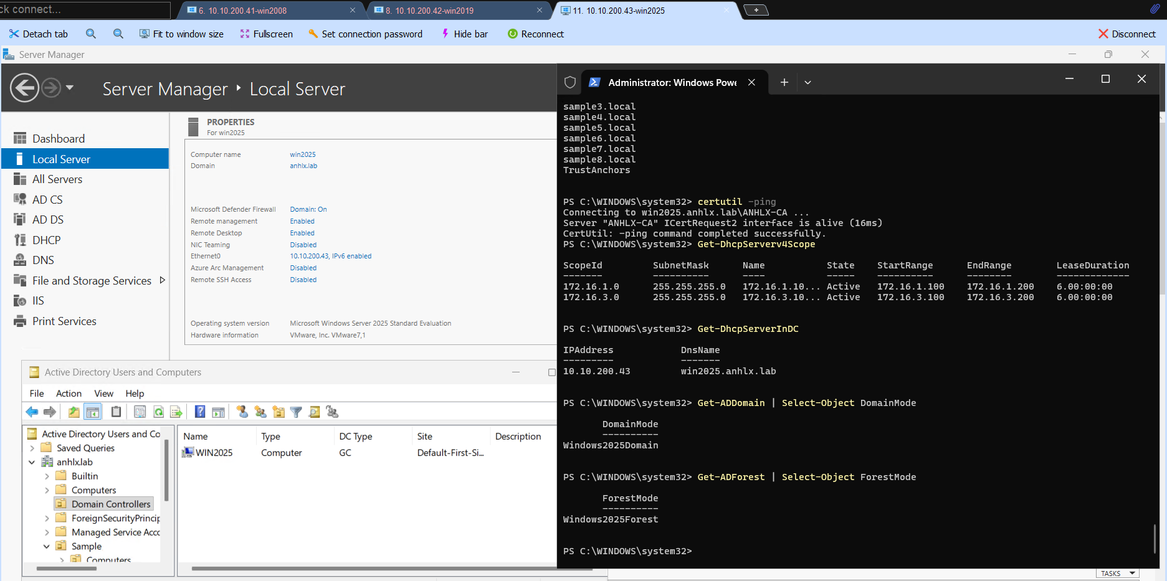Viewport: 1167px width, 581px height.
Task: Click the win2025 computer name link
Action: coord(303,154)
